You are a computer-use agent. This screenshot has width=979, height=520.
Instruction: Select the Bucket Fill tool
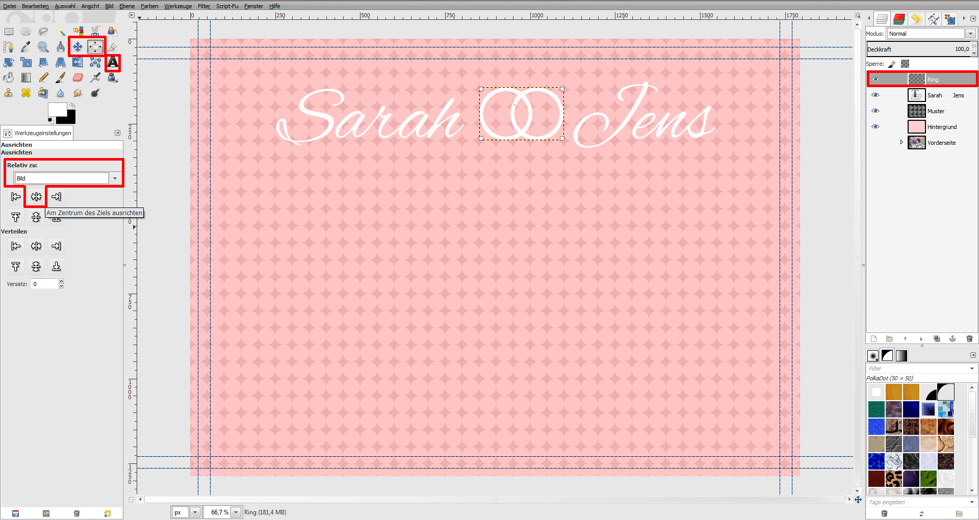point(9,77)
